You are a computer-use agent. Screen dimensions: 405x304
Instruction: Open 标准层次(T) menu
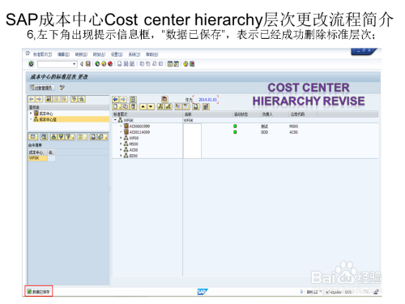[x=42, y=54]
